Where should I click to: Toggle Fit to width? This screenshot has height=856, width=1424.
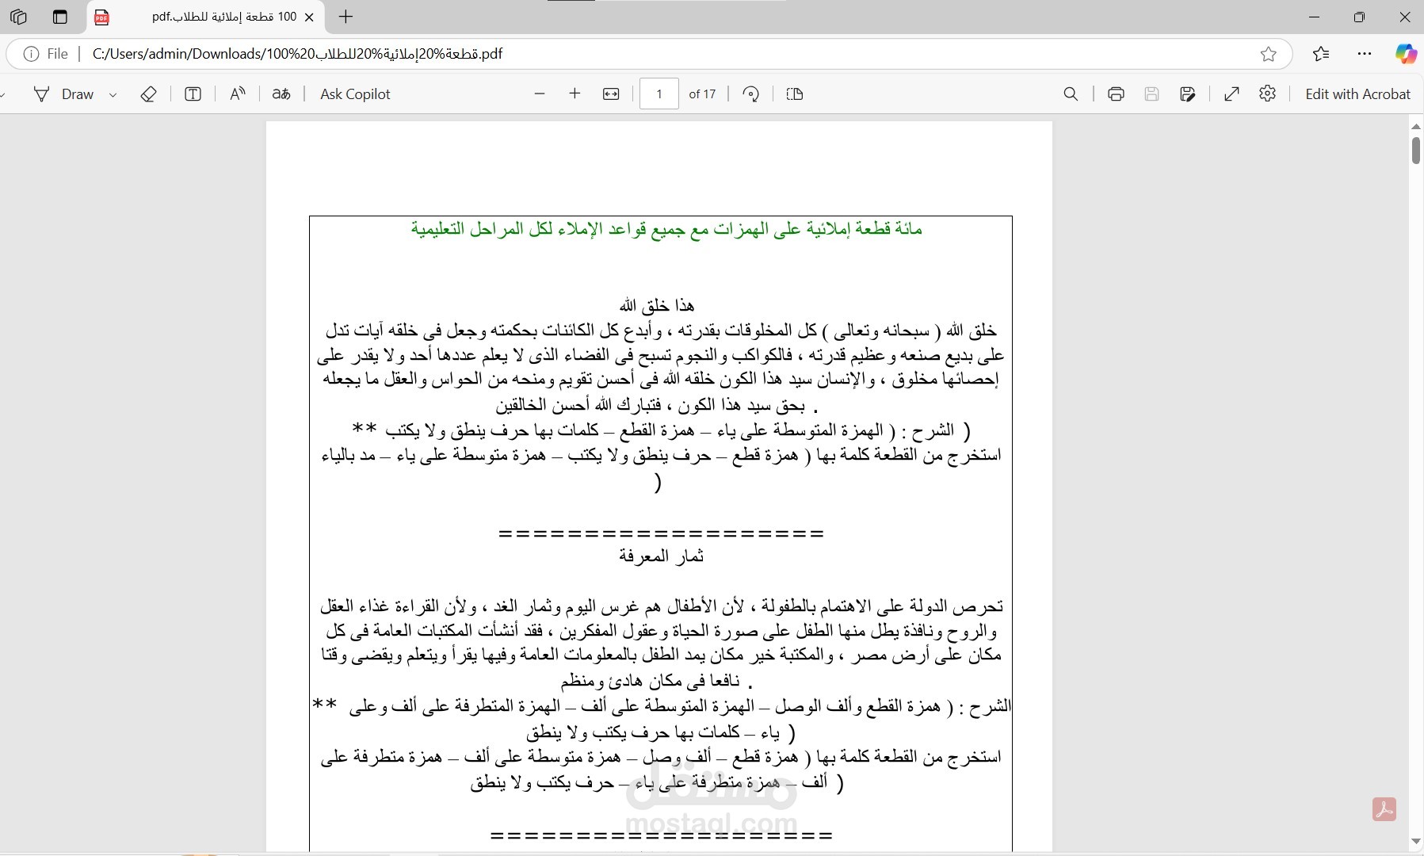click(611, 94)
